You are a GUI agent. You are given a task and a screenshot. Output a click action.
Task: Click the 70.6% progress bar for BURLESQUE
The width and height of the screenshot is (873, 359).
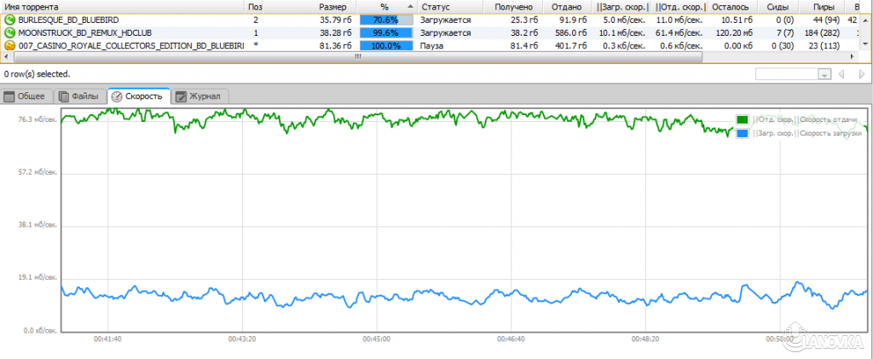386,20
